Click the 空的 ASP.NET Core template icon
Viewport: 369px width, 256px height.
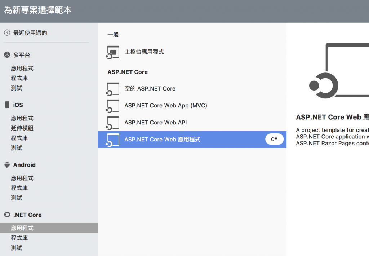(112, 89)
